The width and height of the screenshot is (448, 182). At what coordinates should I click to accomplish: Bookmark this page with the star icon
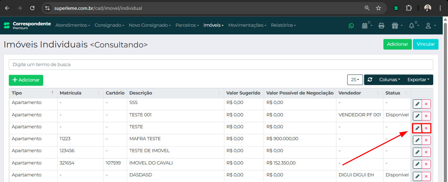(x=378, y=8)
